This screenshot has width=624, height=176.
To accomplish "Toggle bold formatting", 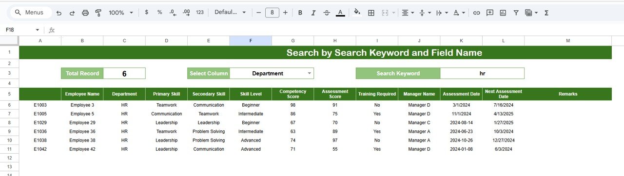I will click(300, 13).
